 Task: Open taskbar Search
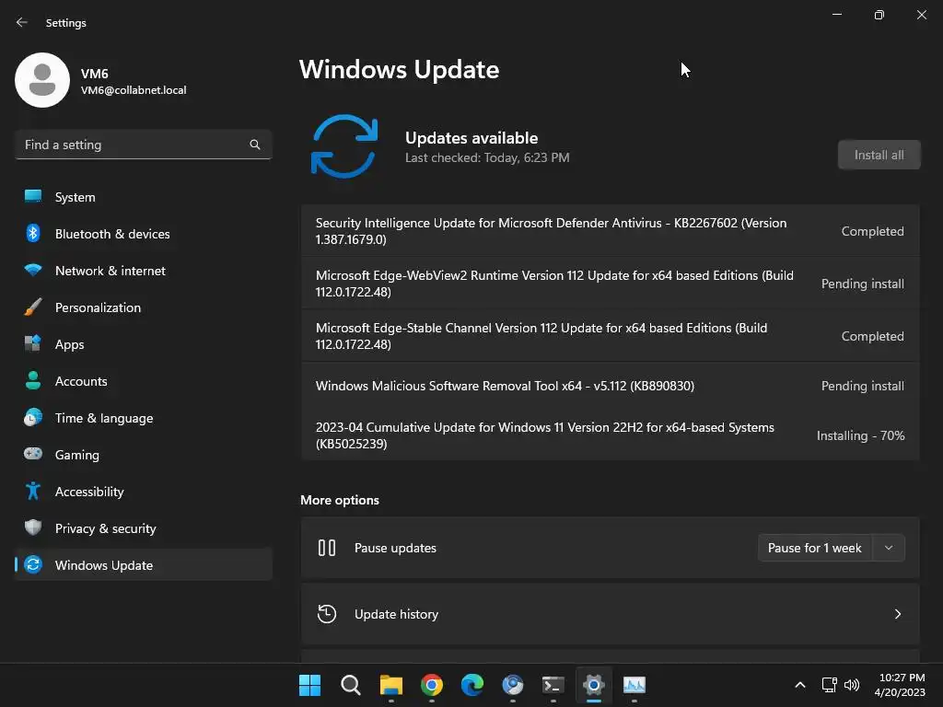point(351,685)
